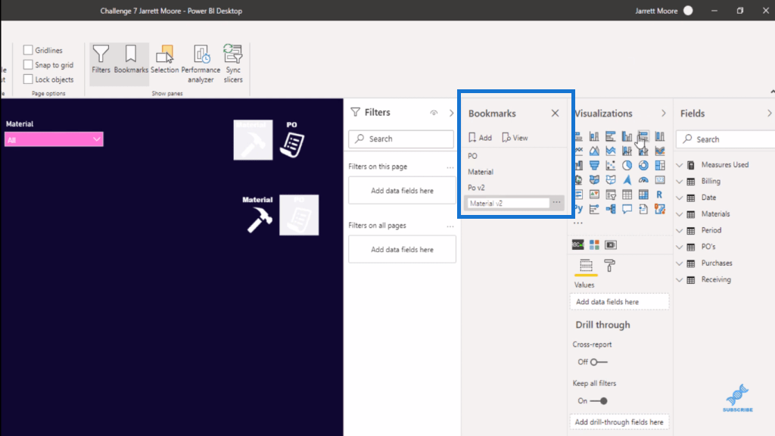This screenshot has width=775, height=436.
Task: Expand the PO's table
Action: [680, 247]
